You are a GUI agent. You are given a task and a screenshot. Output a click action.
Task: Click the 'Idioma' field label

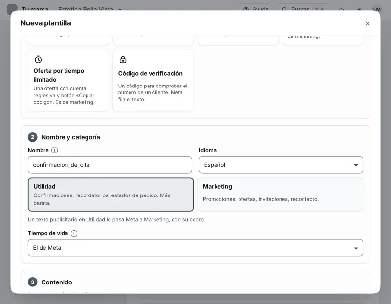[x=207, y=150]
